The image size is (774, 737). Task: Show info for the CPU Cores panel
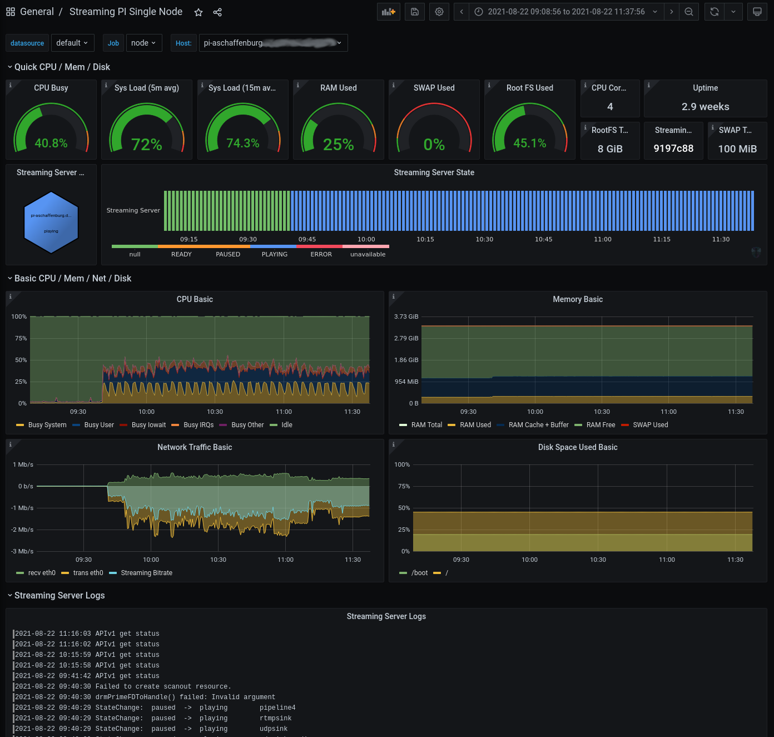click(585, 85)
